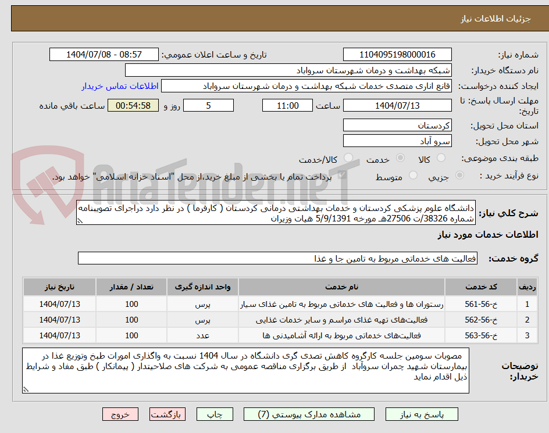This screenshot has height=433, width=549.
Task: Click the ساعت باقی مانده countdown timer
Action: (133, 106)
